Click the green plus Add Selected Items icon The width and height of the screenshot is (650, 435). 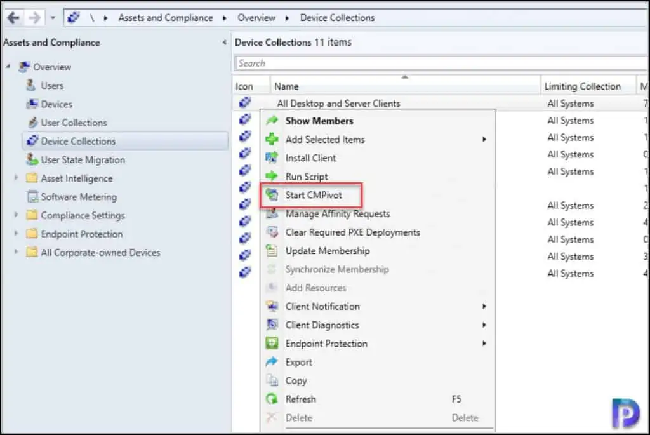point(272,139)
